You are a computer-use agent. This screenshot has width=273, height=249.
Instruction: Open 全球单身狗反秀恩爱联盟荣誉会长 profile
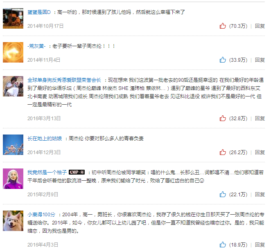click(64, 80)
